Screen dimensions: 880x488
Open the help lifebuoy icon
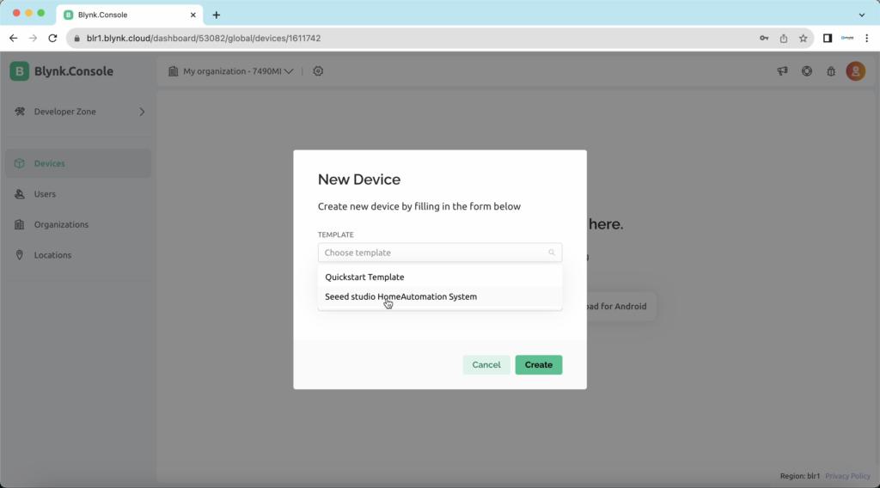pos(806,71)
